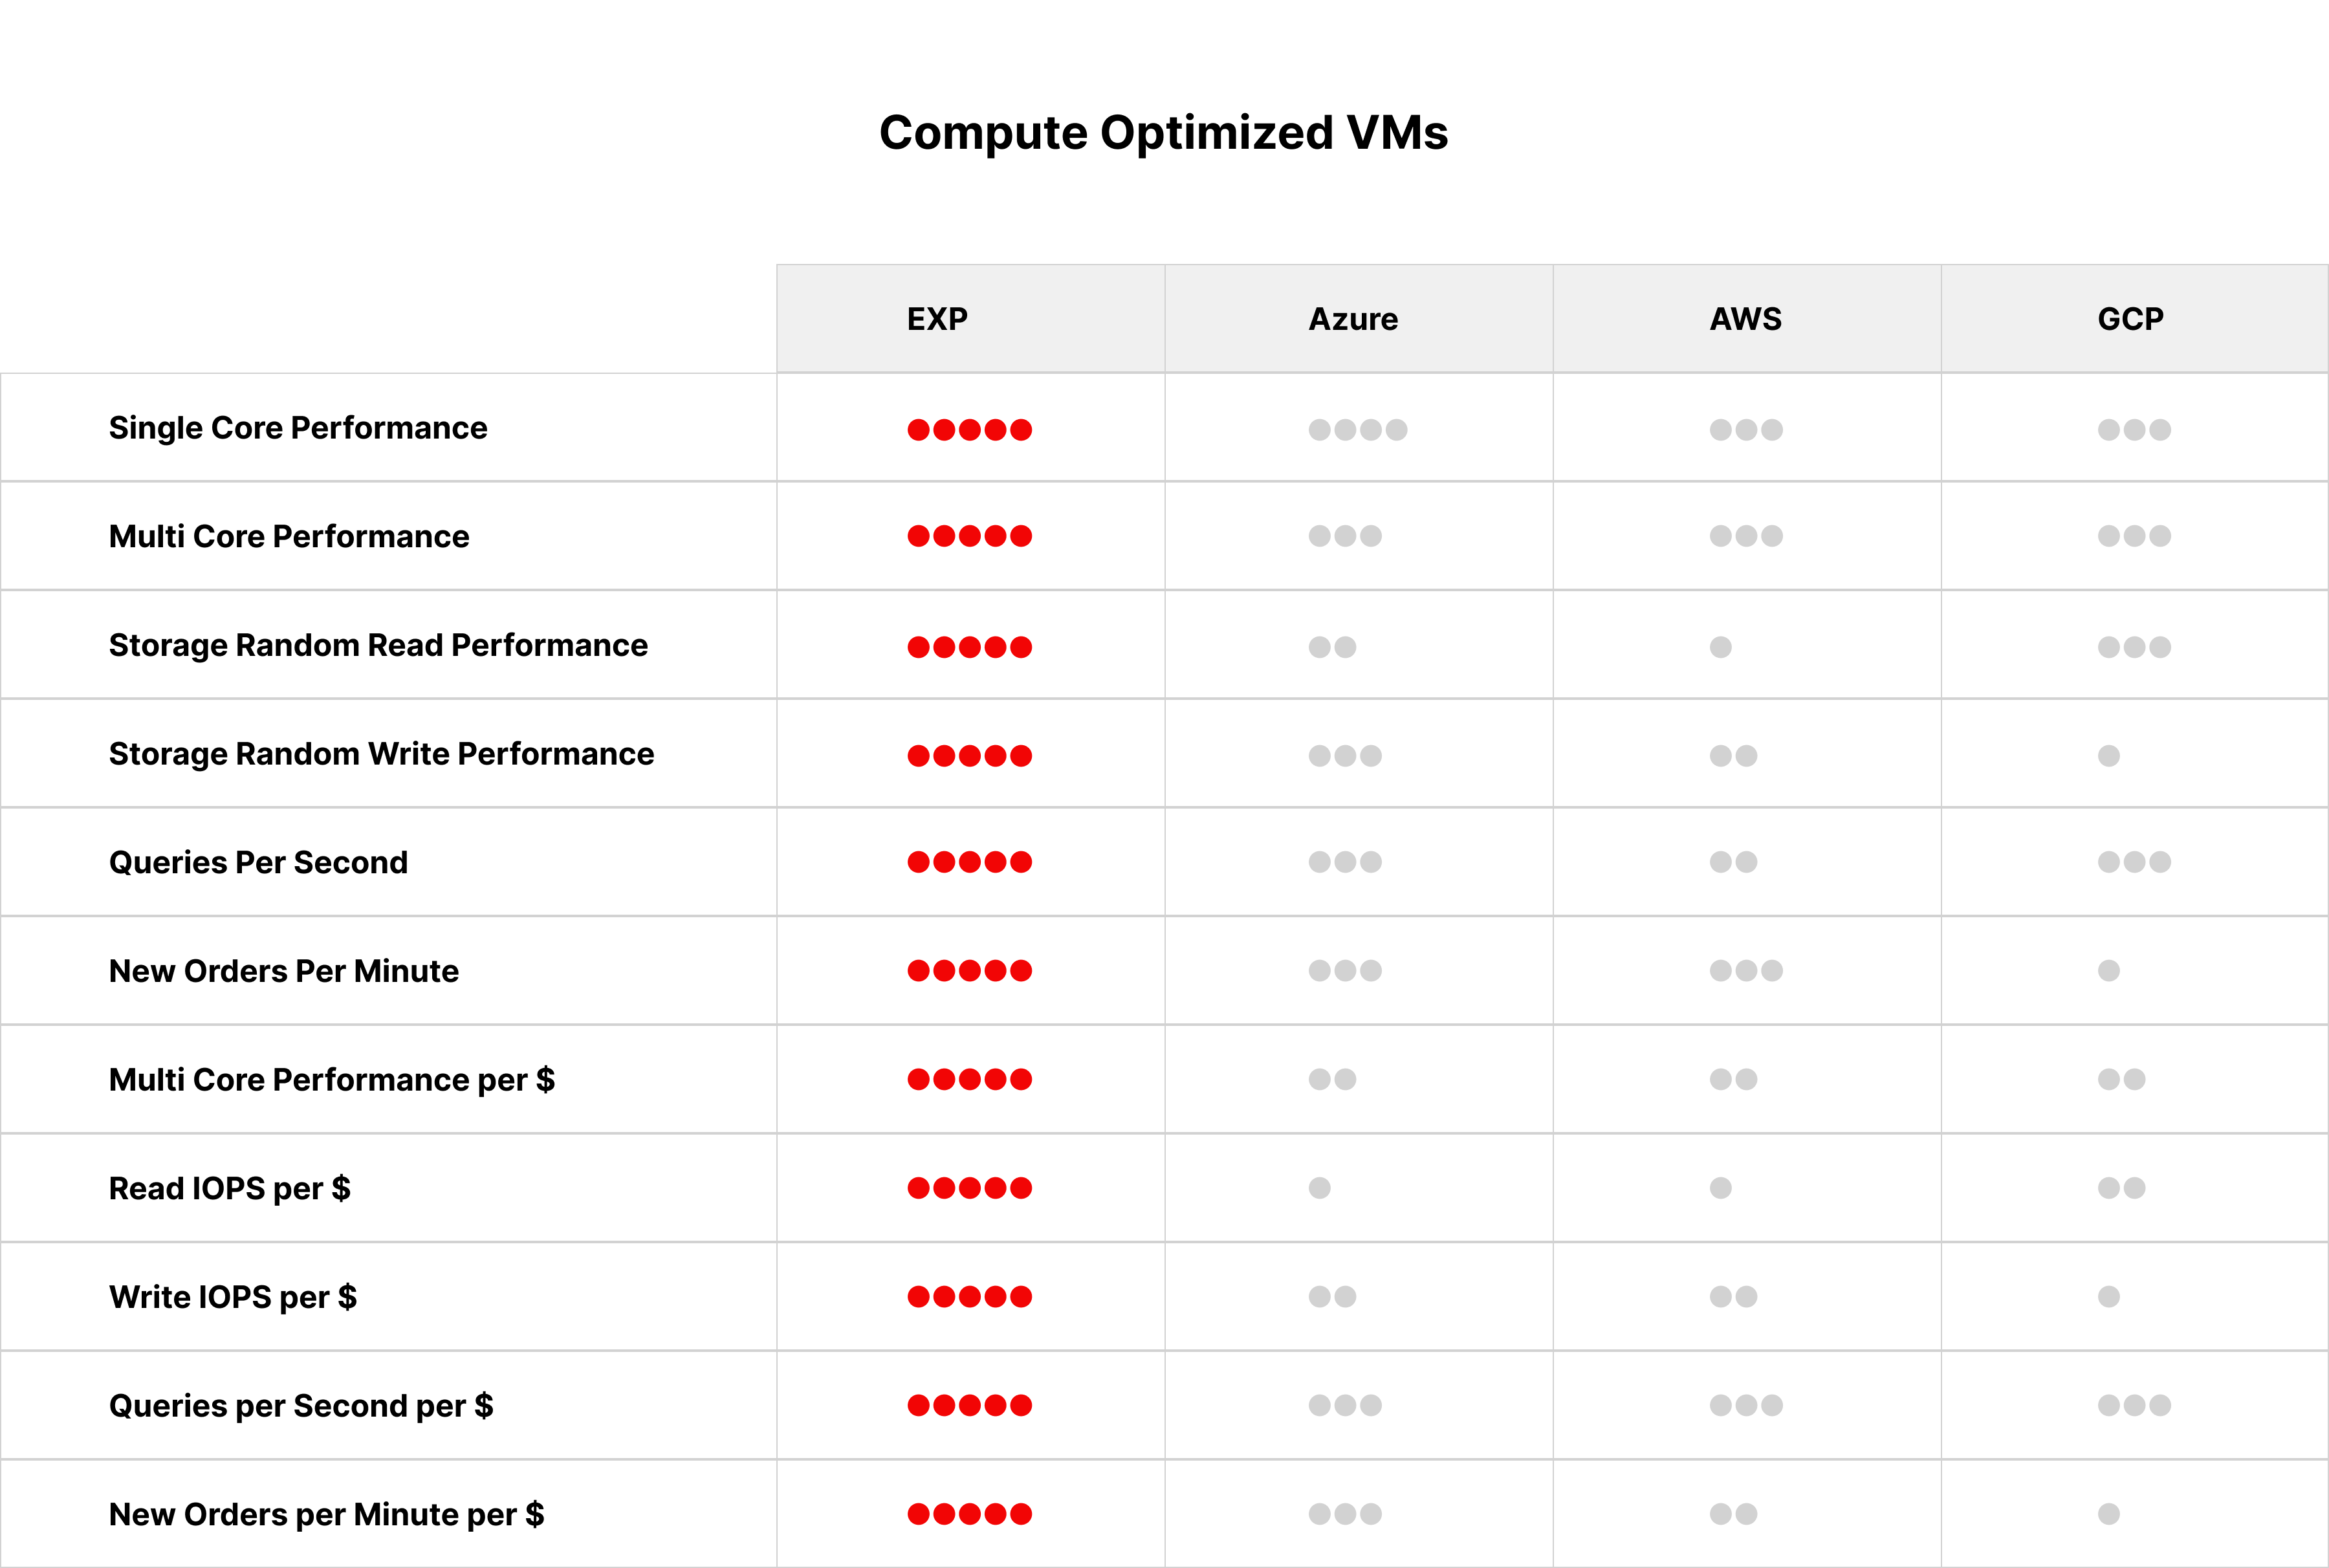Click Azure's gray dots for Single Core Performance

point(1357,430)
